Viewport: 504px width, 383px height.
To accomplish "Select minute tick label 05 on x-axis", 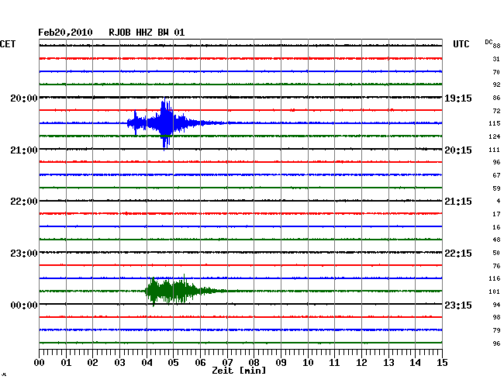I will point(173,363).
